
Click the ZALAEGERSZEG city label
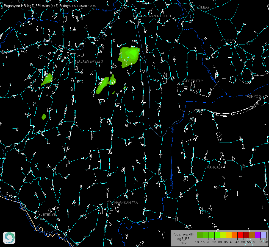(90, 61)
